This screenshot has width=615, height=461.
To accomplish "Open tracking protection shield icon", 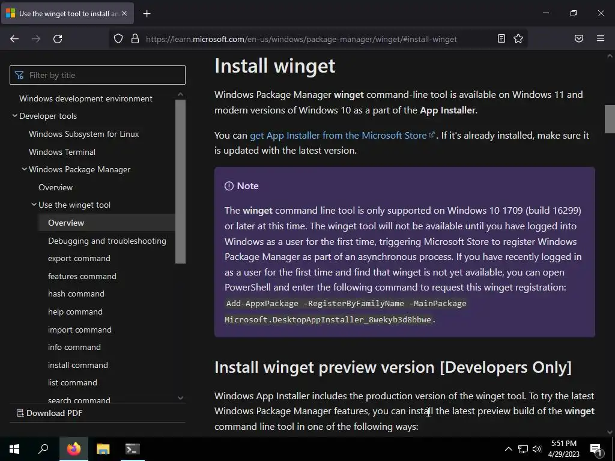I will click(x=118, y=39).
